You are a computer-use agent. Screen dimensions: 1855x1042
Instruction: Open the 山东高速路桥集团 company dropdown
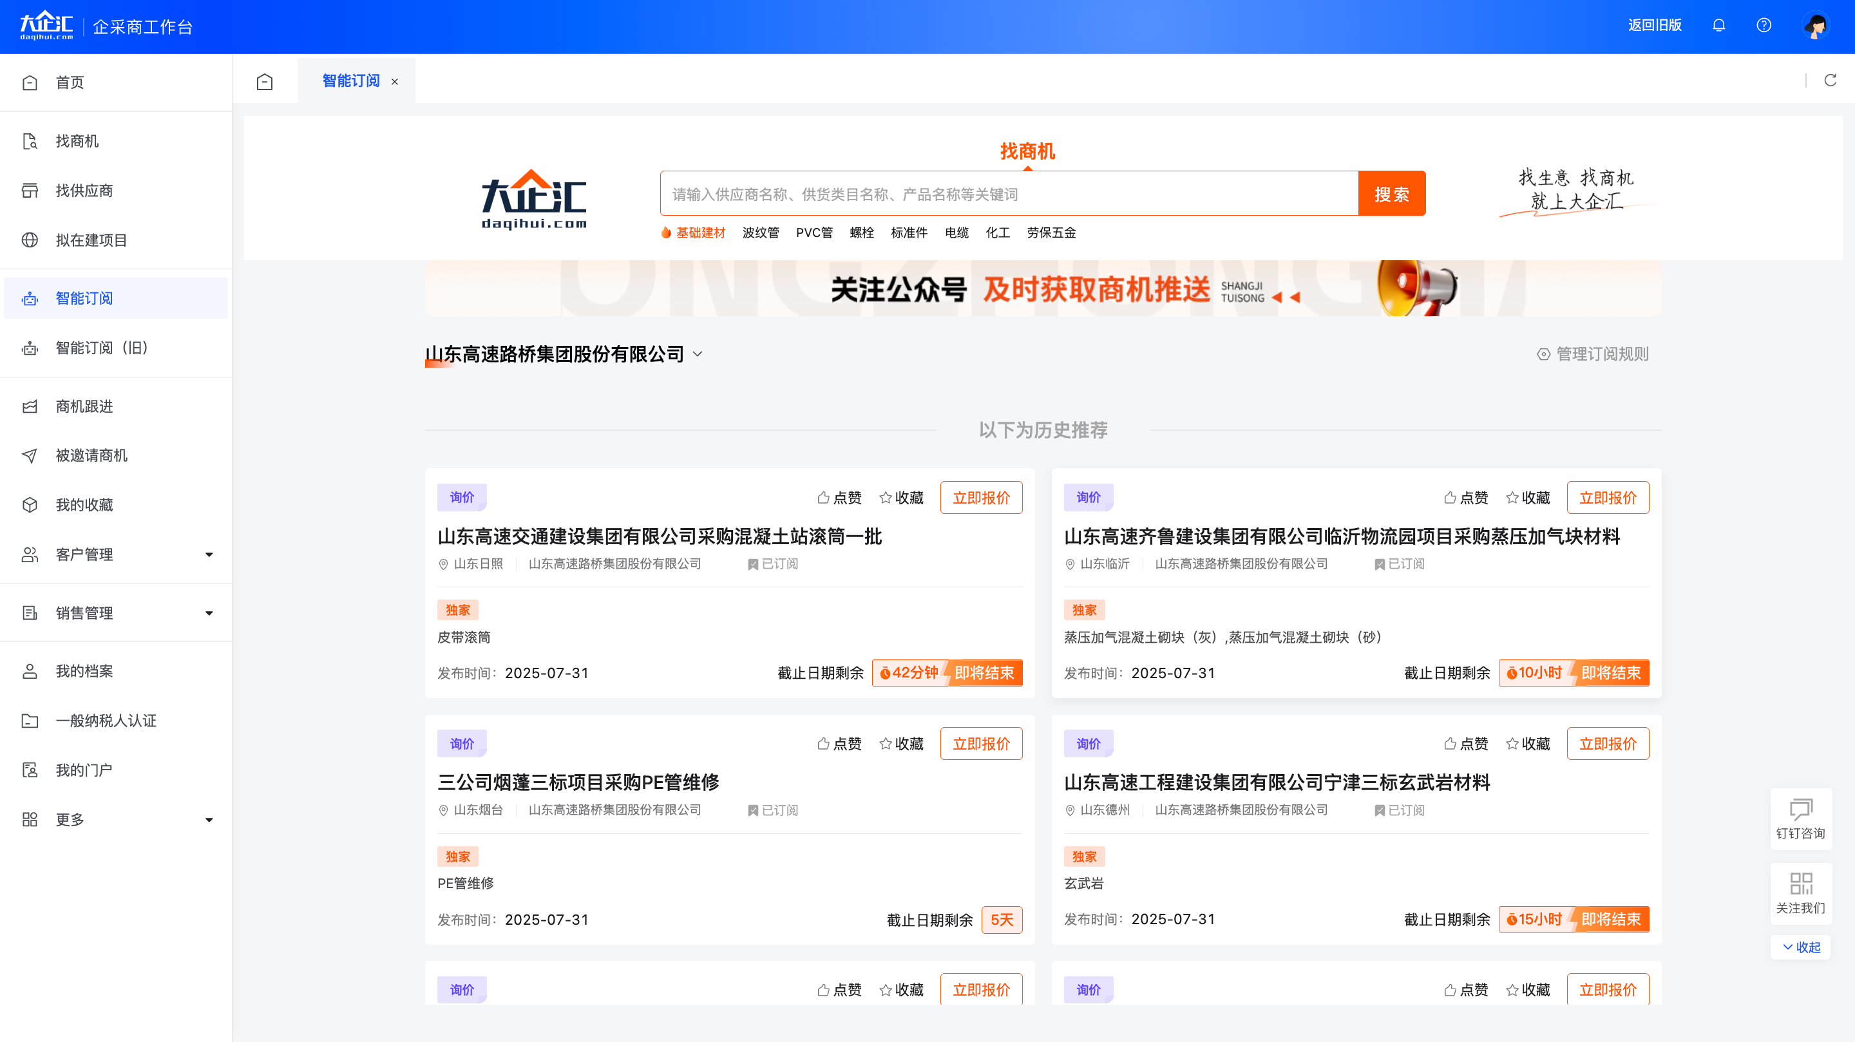tap(563, 354)
